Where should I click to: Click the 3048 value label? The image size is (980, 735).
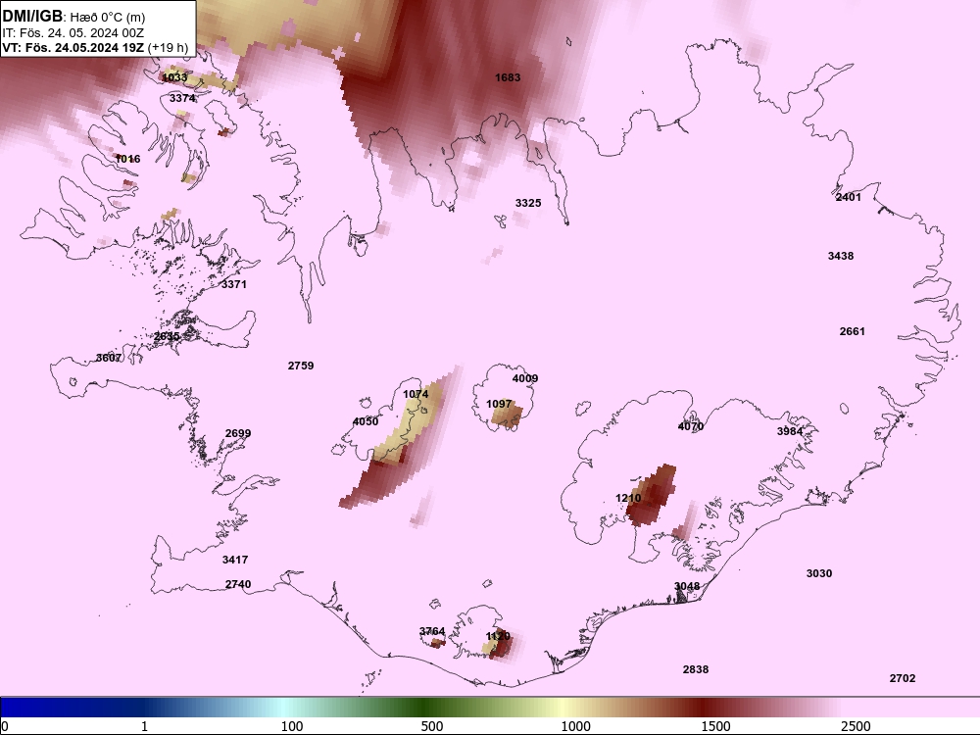pyautogui.click(x=687, y=586)
